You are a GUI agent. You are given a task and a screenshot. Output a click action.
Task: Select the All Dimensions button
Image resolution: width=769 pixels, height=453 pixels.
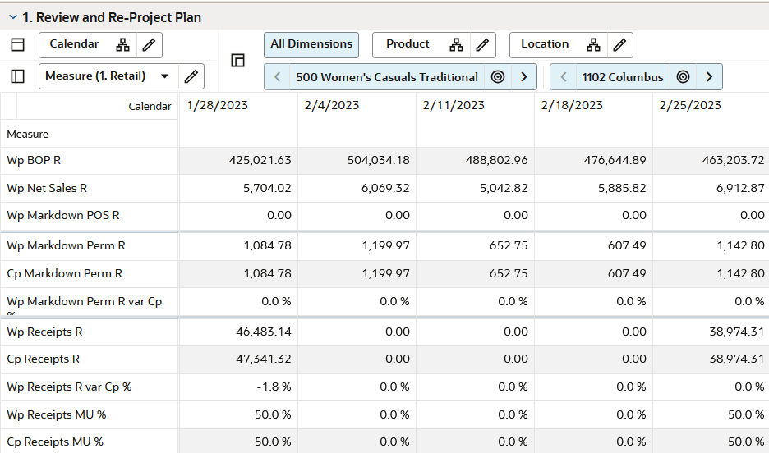pos(311,44)
